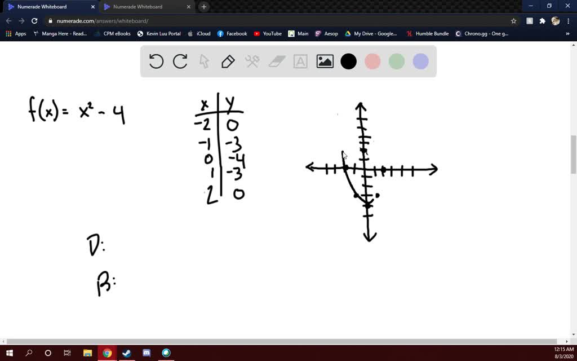Bookmark this page with star icon

(x=513, y=21)
